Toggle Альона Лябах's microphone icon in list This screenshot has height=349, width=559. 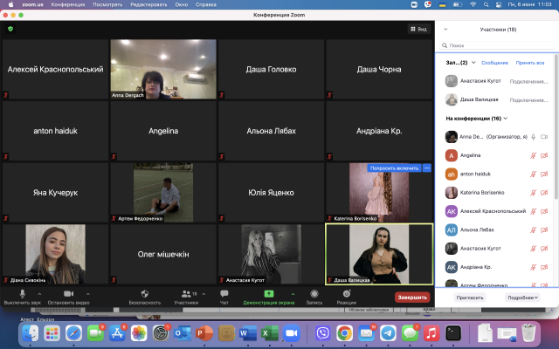point(533,229)
